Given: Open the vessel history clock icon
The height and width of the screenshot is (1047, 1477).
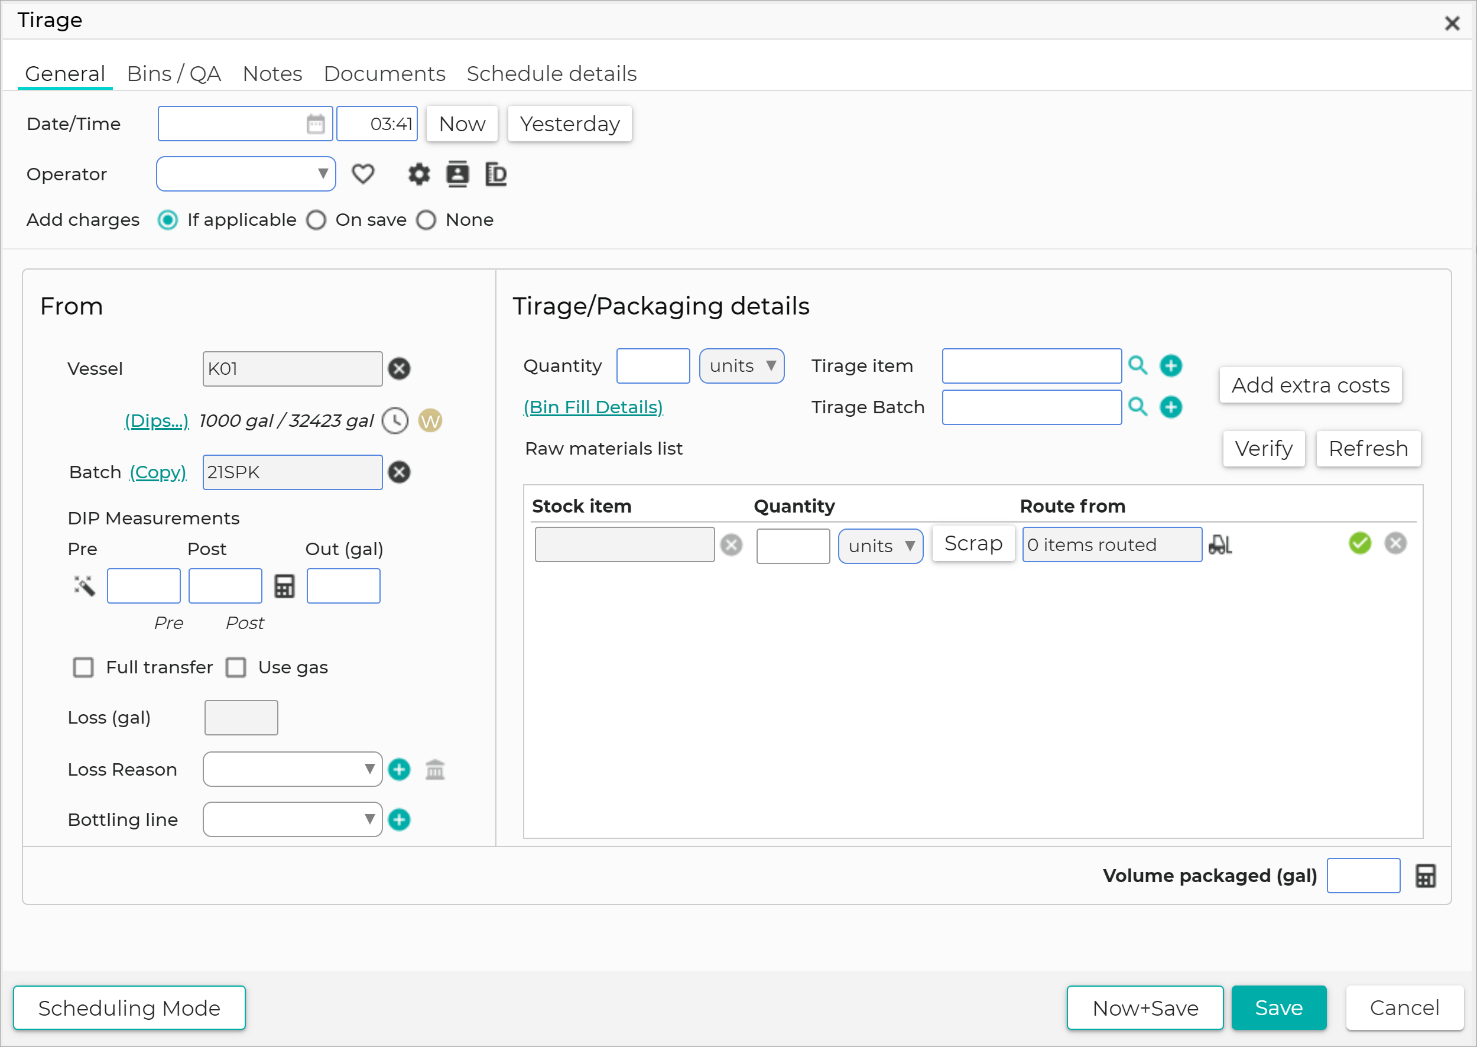Looking at the screenshot, I should click(395, 421).
